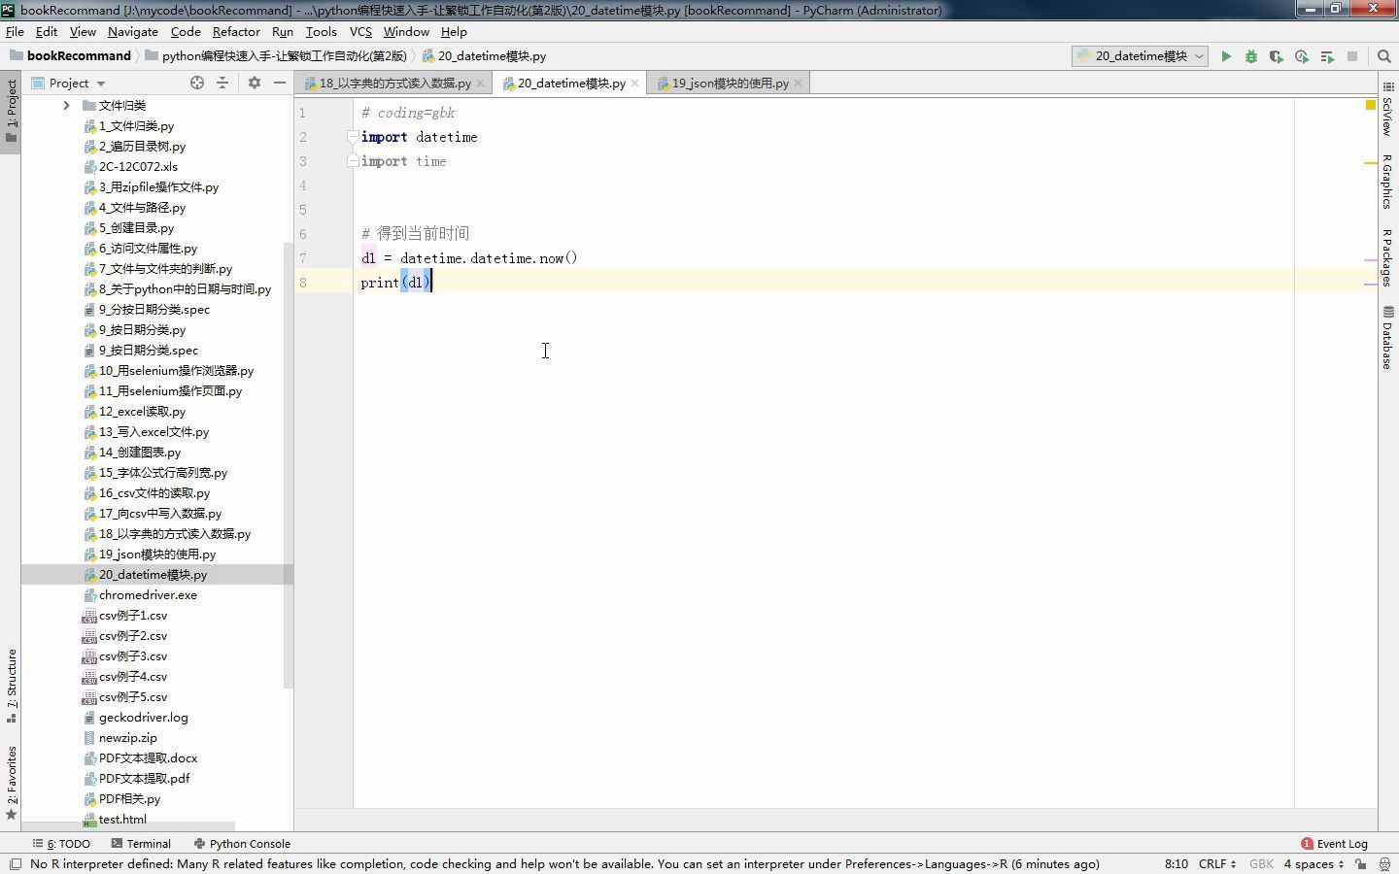Open the Refactor menu
This screenshot has width=1399, height=874.
[x=236, y=31]
